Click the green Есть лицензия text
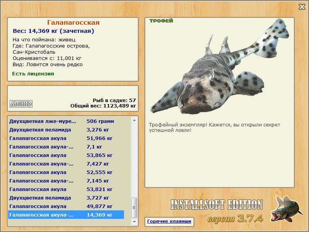 click(33, 74)
